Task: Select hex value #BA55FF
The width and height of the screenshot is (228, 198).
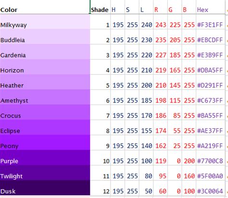Action: (x=211, y=112)
